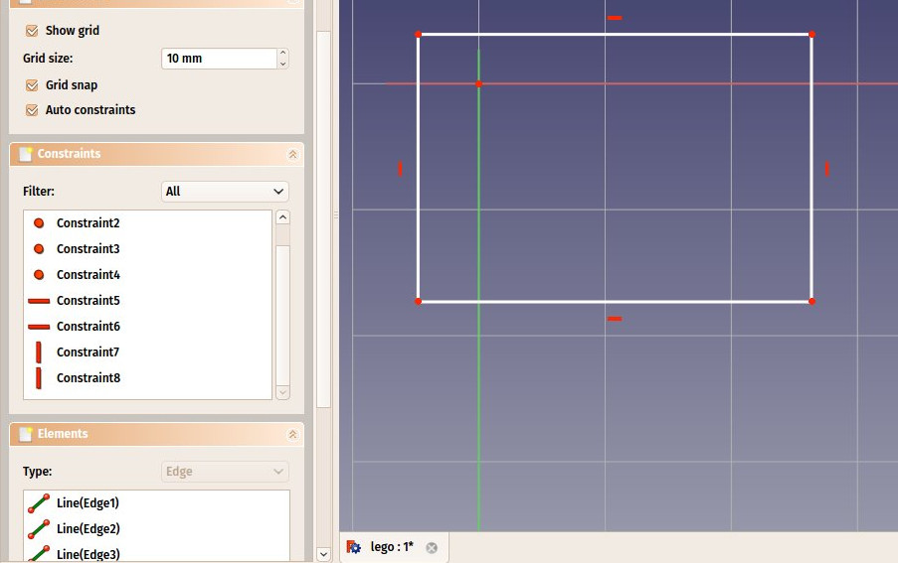Click the left edge vertical constraint marker

[401, 169]
